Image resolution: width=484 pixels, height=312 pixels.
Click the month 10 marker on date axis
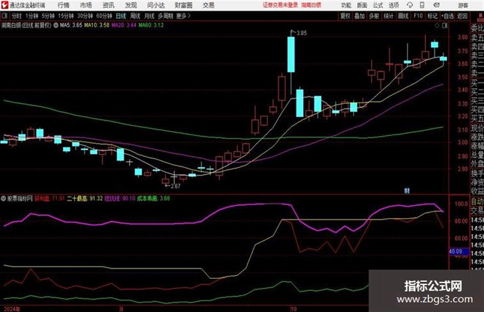pos(293,309)
